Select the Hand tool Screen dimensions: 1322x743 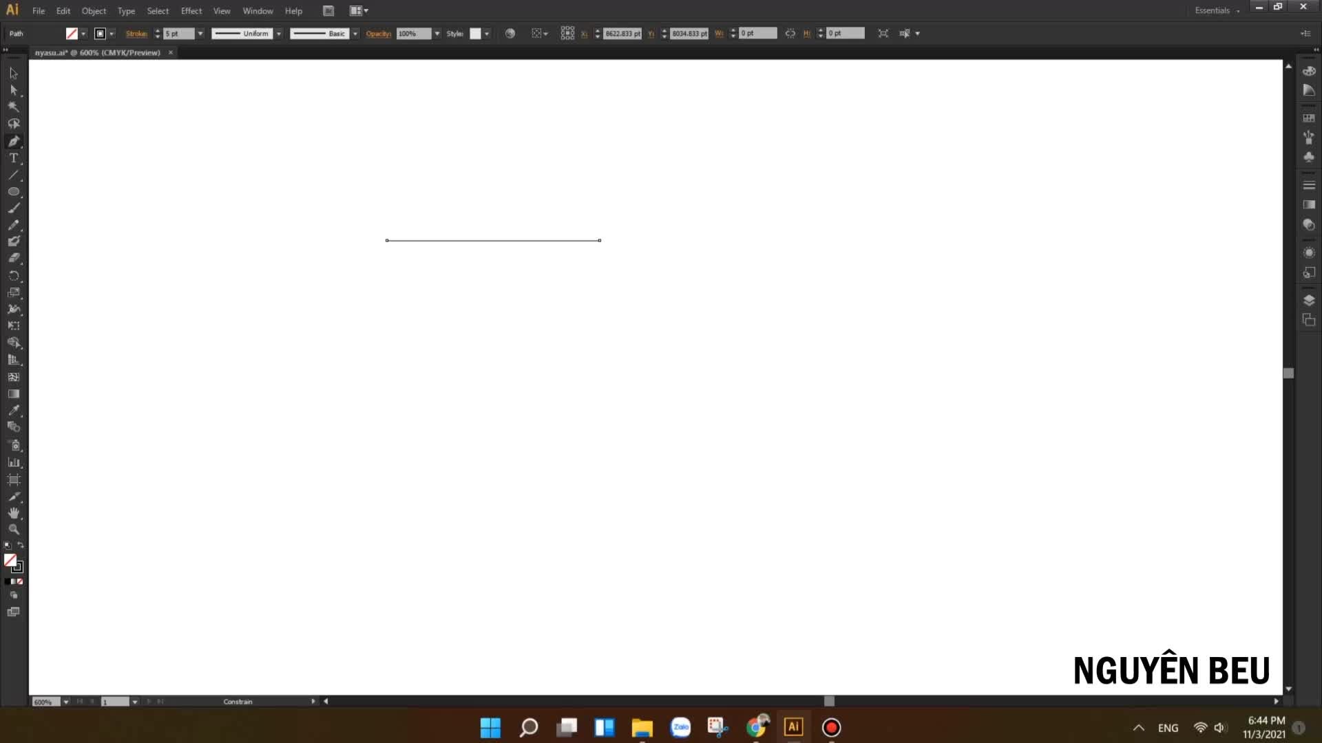click(x=14, y=513)
